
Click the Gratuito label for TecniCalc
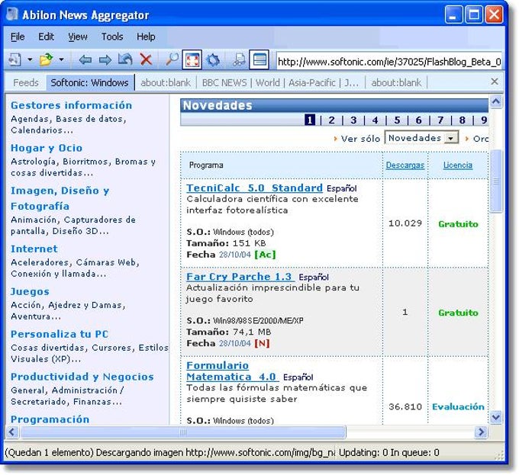(x=458, y=224)
